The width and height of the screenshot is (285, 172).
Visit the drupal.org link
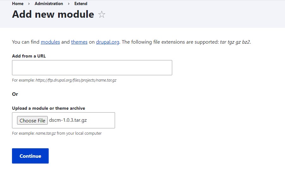(108, 42)
